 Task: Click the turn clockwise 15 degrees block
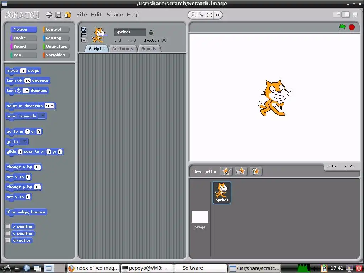coord(28,81)
